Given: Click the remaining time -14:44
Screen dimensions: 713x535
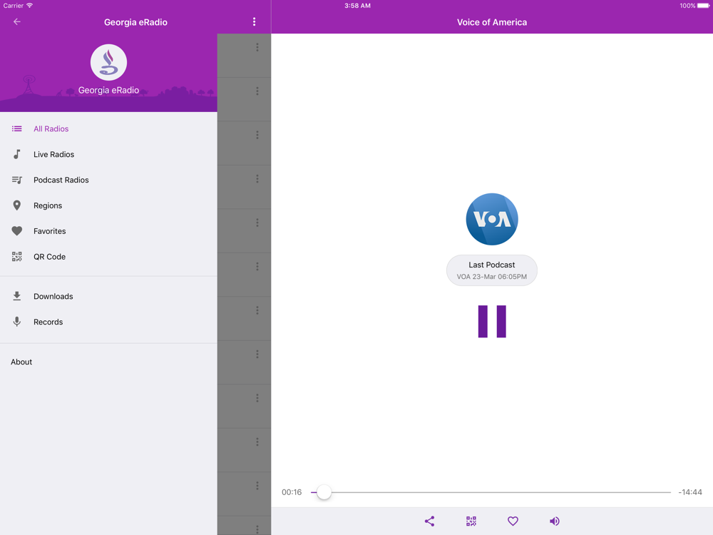Looking at the screenshot, I should point(690,492).
